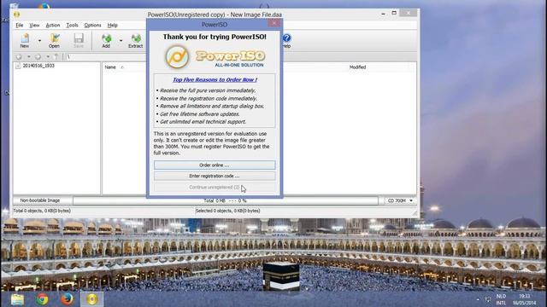The width and height of the screenshot is (547, 307).
Task: Follow Top Five Reasons to Order Now link
Action: pyautogui.click(x=215, y=79)
